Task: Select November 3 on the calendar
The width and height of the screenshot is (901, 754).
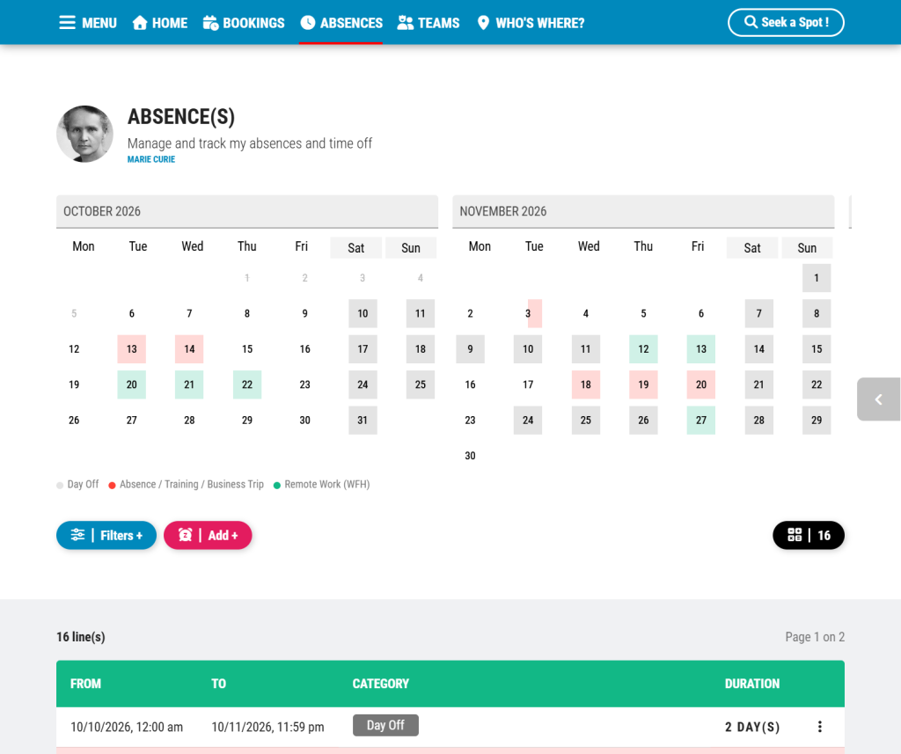Action: coord(528,313)
